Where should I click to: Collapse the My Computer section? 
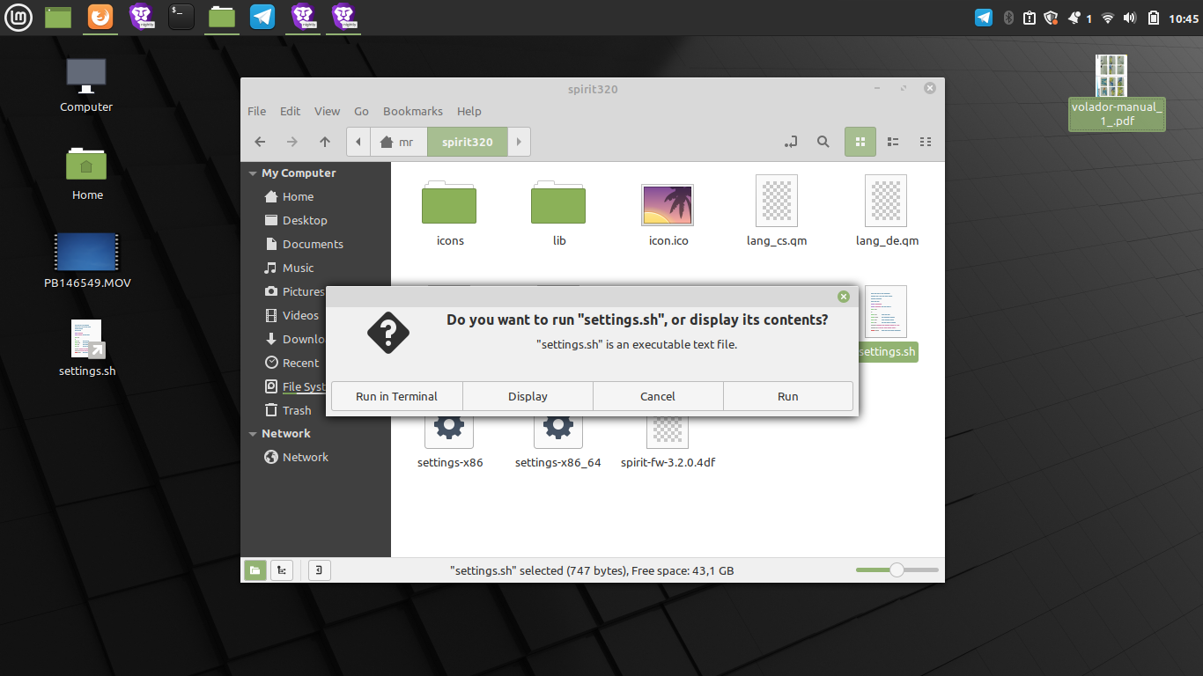[253, 173]
